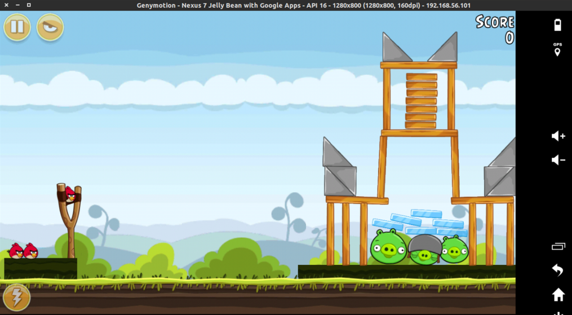Tap the leftmost waiting red bird on the ground

tap(16, 251)
